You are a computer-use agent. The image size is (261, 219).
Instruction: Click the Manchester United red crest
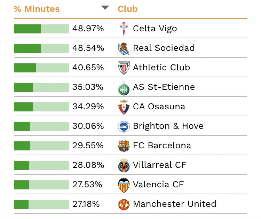coord(124,204)
